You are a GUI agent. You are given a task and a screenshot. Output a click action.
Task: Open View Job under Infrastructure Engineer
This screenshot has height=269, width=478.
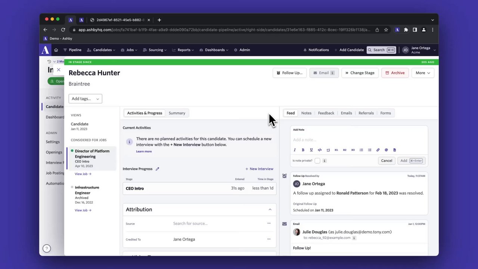pos(83,210)
